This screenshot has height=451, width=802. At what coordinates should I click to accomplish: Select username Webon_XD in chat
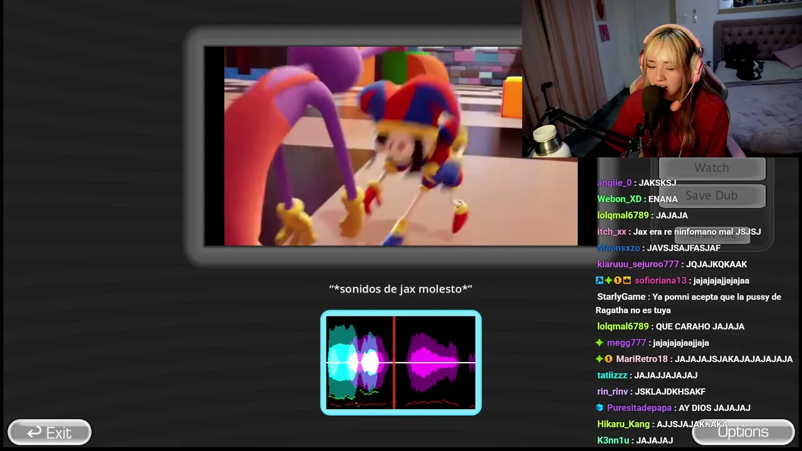tap(619, 199)
